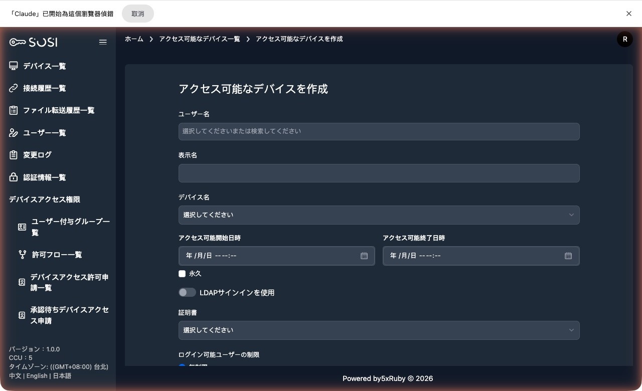Toggle LDAPサインインを使用 on
Image resolution: width=642 pixels, height=391 pixels.
pyautogui.click(x=187, y=292)
